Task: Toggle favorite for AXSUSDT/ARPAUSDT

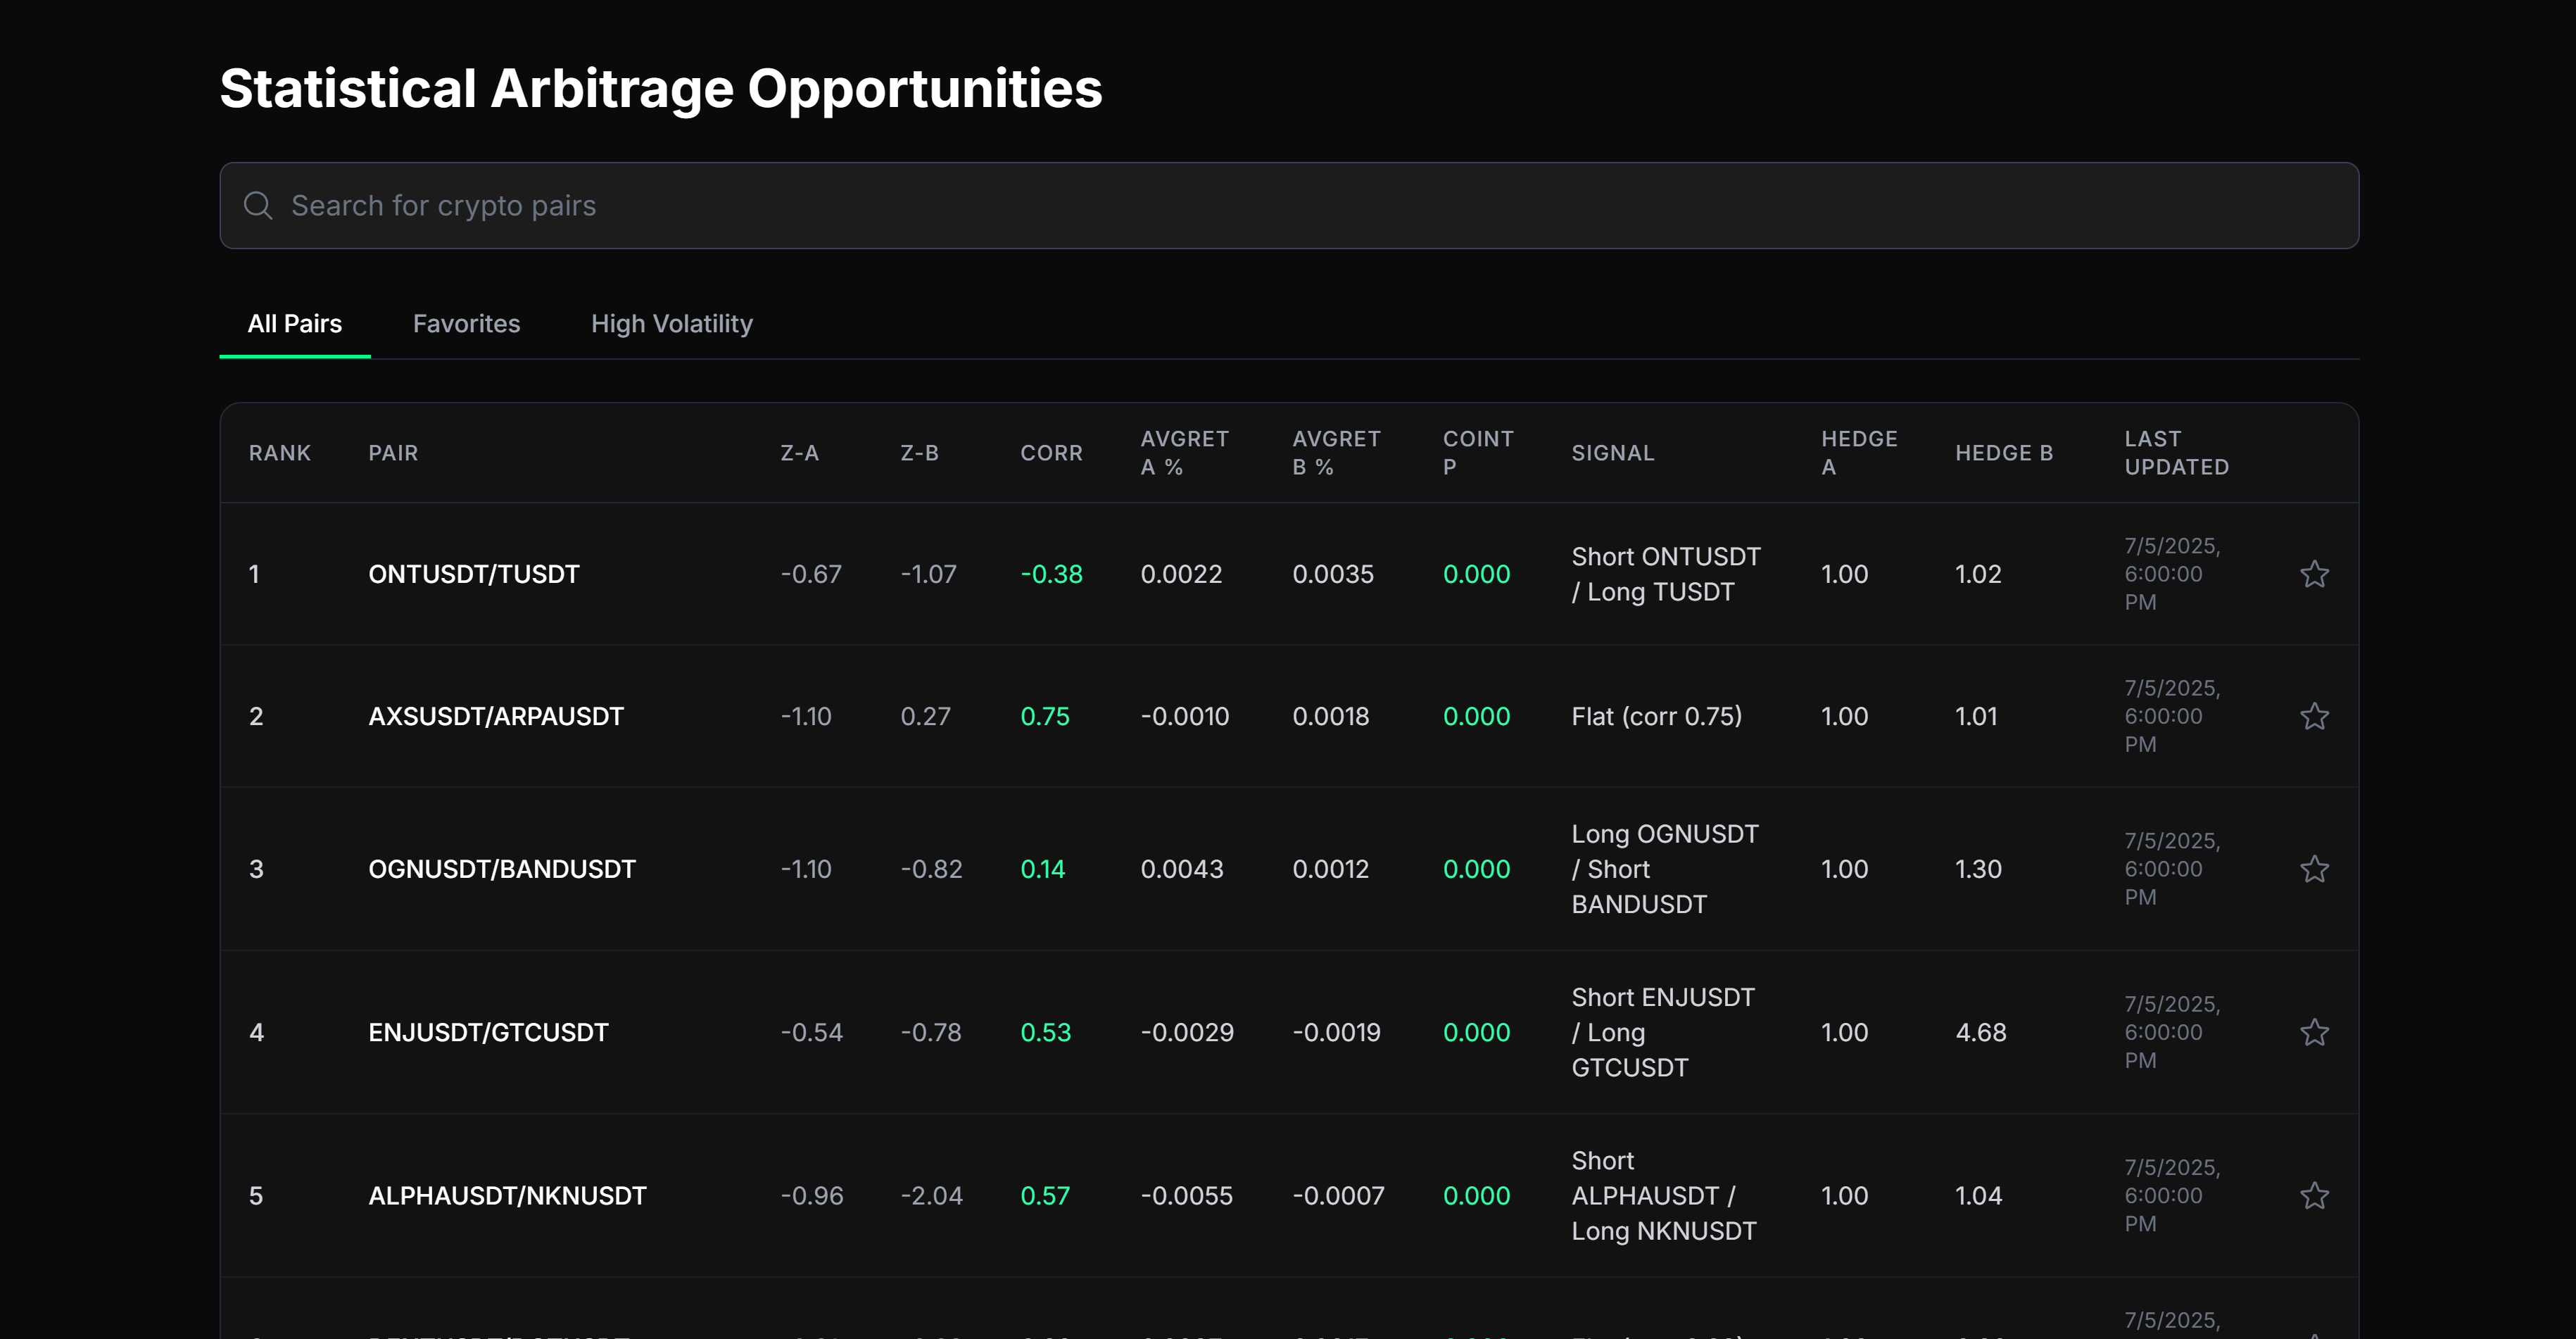Action: click(x=2315, y=716)
